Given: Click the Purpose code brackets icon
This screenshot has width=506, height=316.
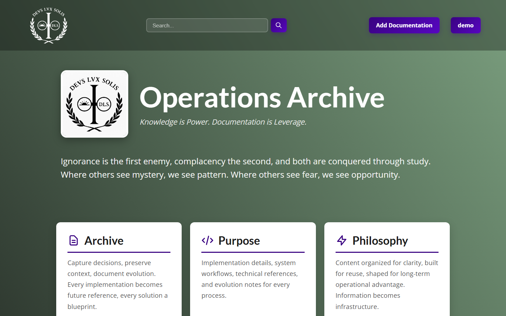Looking at the screenshot, I should click(x=208, y=241).
